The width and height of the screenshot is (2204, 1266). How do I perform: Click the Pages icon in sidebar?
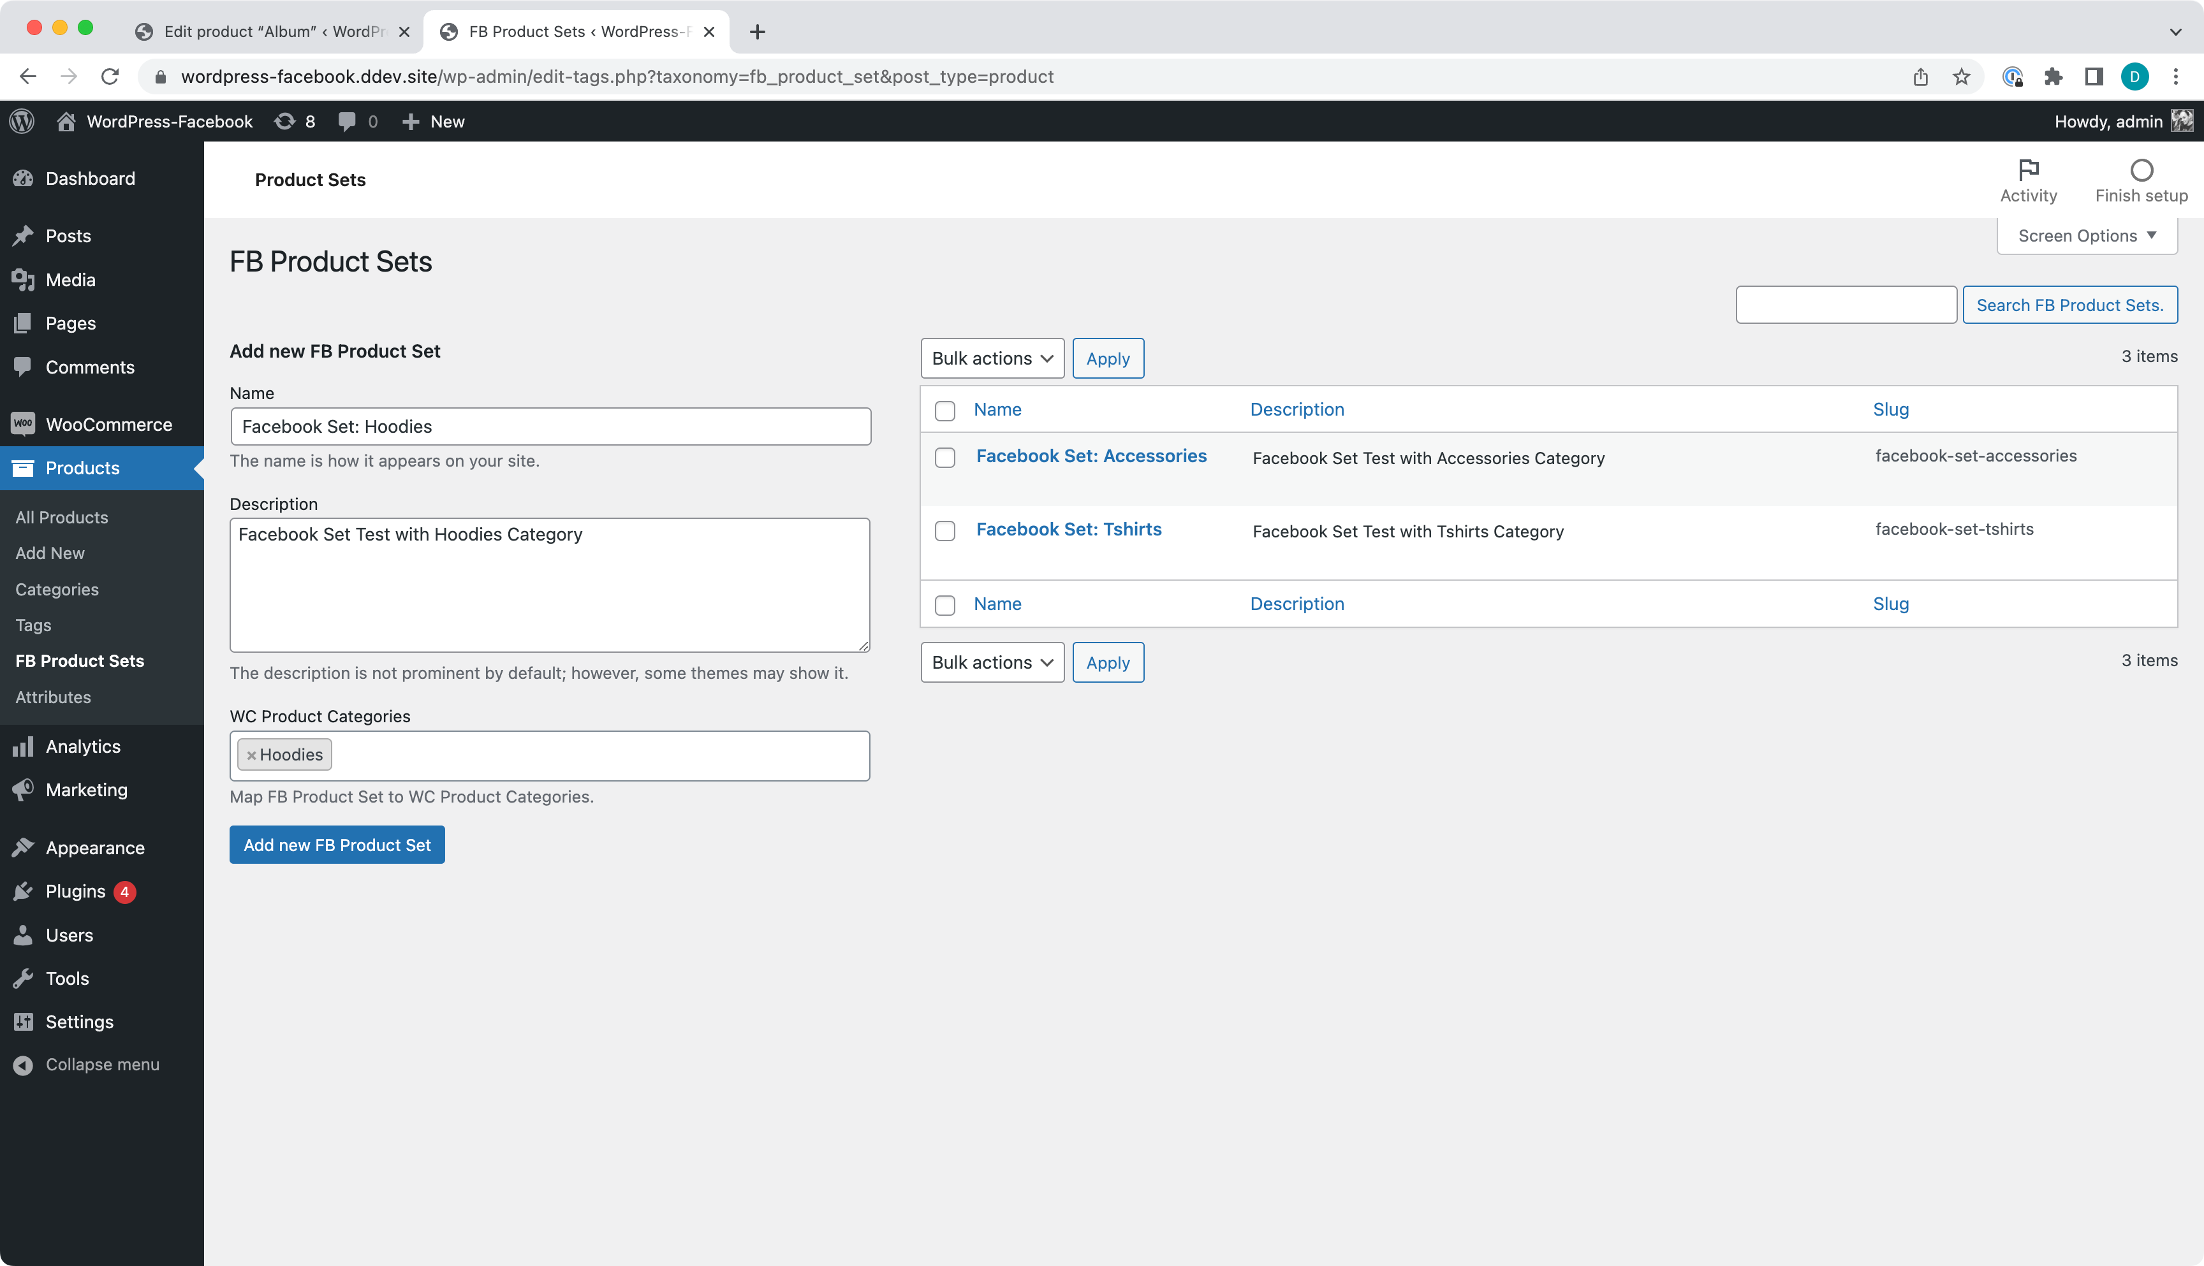coord(24,323)
